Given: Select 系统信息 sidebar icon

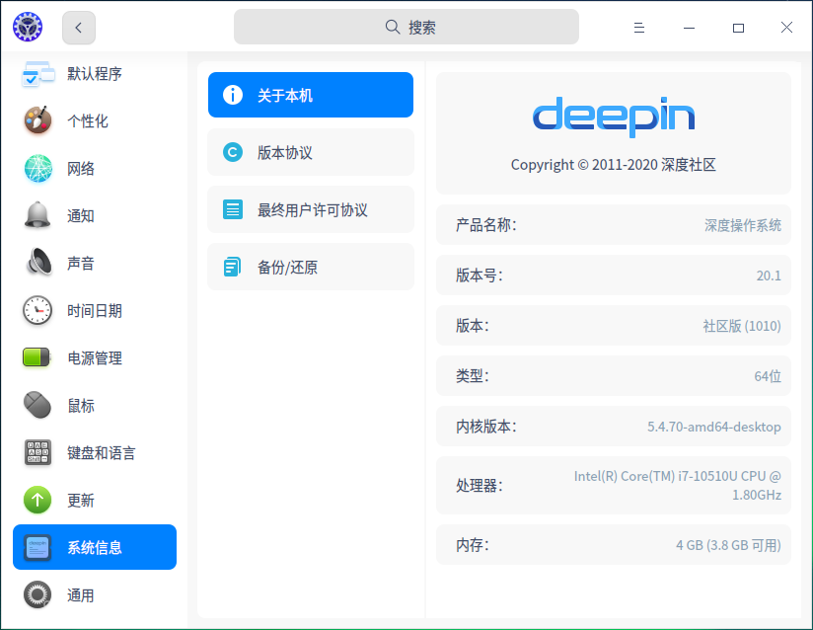Looking at the screenshot, I should (37, 547).
